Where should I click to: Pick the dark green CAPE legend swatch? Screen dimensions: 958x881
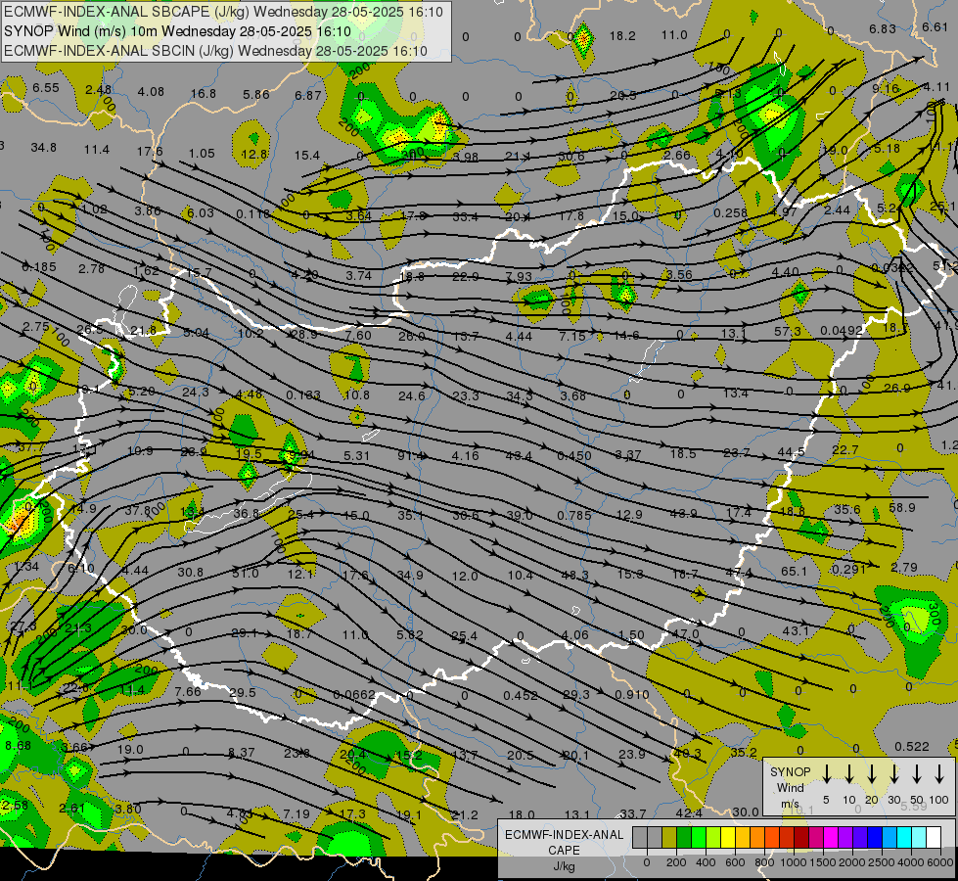[684, 838]
